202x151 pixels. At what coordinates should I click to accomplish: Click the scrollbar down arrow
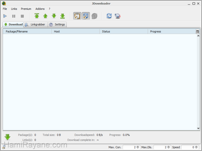click(198, 128)
